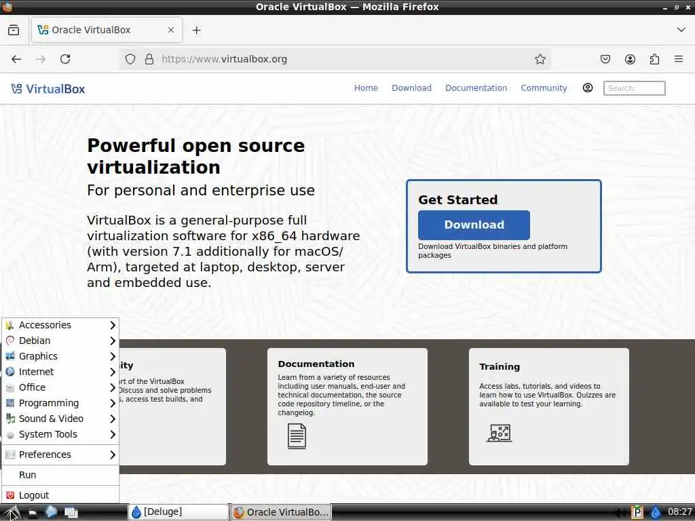Expand Accessories submenu
The width and height of the screenshot is (695, 521).
click(x=60, y=325)
